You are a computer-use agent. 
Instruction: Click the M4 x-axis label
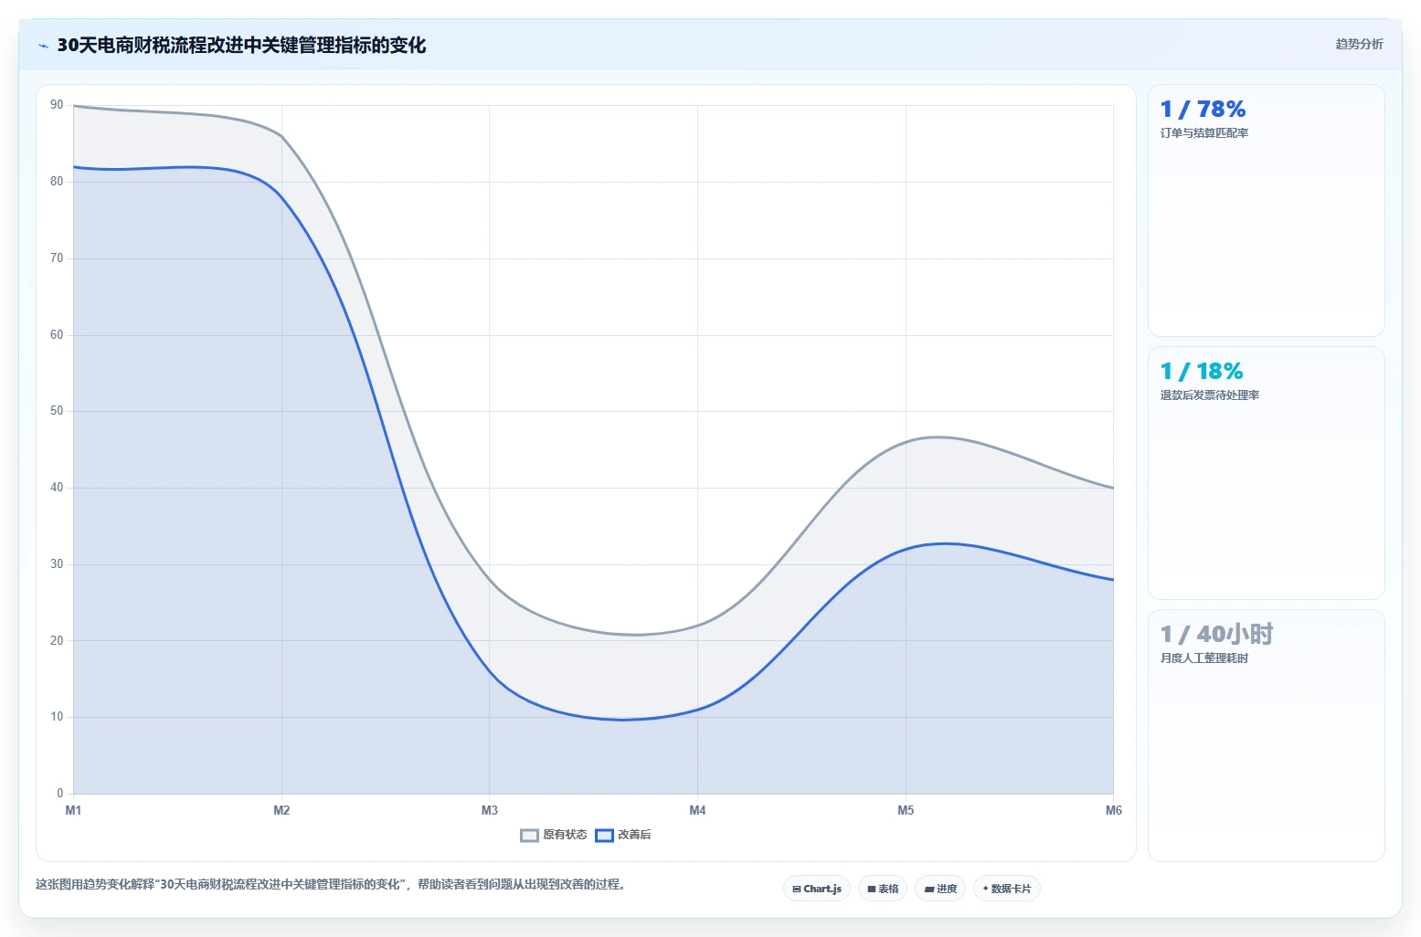697,811
